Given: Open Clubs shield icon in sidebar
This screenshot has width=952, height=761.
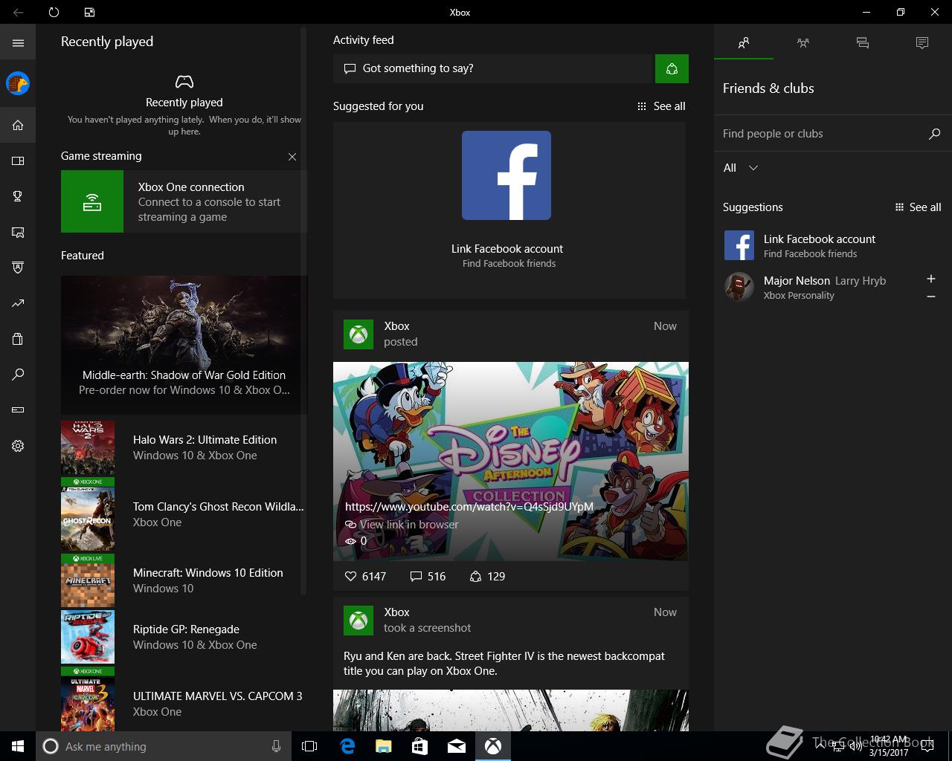Looking at the screenshot, I should click(x=18, y=268).
